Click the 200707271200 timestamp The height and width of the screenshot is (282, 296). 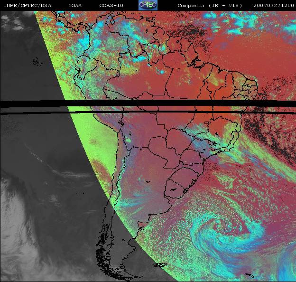(x=274, y=6)
